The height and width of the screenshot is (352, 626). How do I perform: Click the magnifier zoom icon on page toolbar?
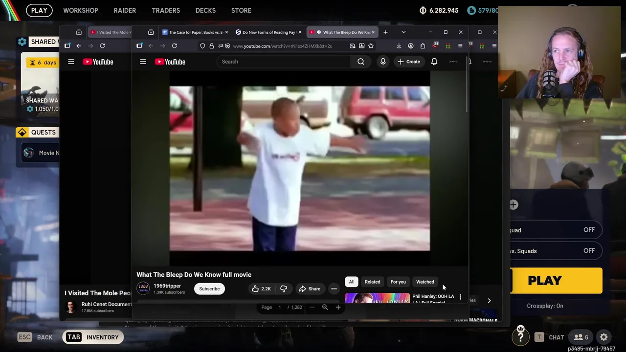[x=325, y=307]
